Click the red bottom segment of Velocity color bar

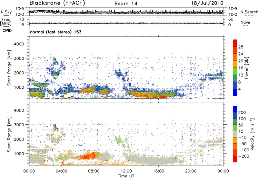tap(235, 159)
